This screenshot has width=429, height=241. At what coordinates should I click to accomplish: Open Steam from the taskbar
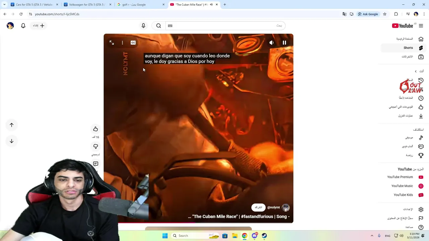pyautogui.click(x=264, y=236)
